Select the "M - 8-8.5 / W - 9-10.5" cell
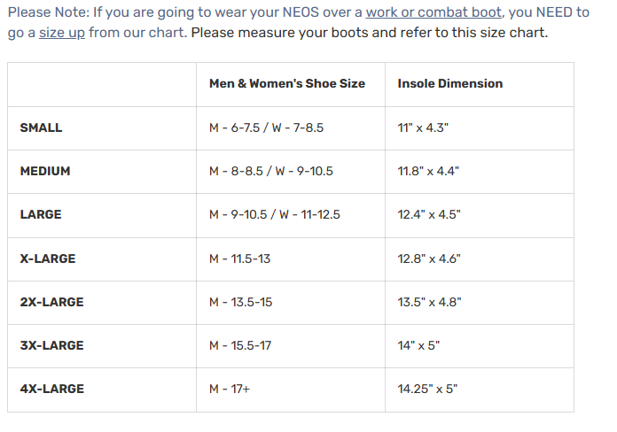Image resolution: width=617 pixels, height=432 pixels. (x=270, y=171)
